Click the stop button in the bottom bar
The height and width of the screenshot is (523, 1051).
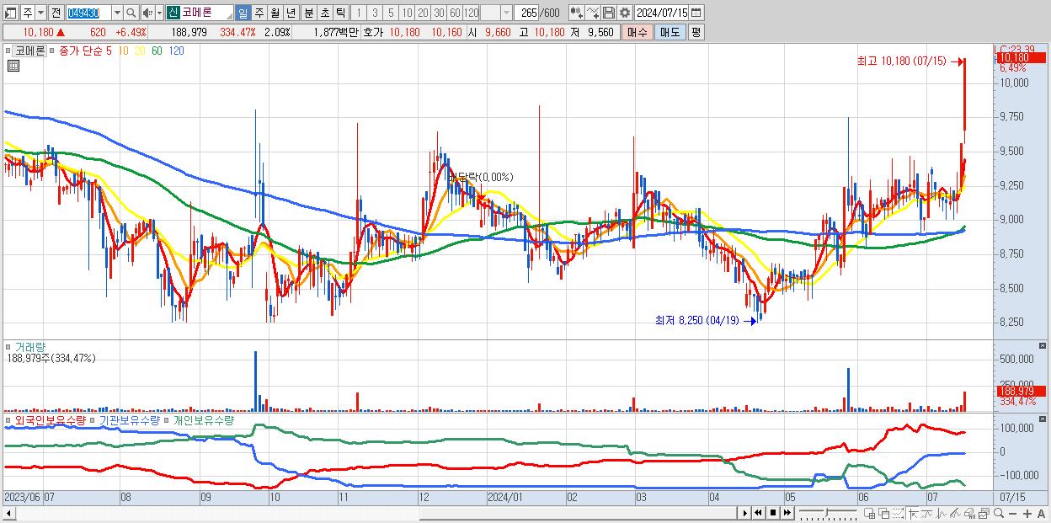click(x=773, y=513)
